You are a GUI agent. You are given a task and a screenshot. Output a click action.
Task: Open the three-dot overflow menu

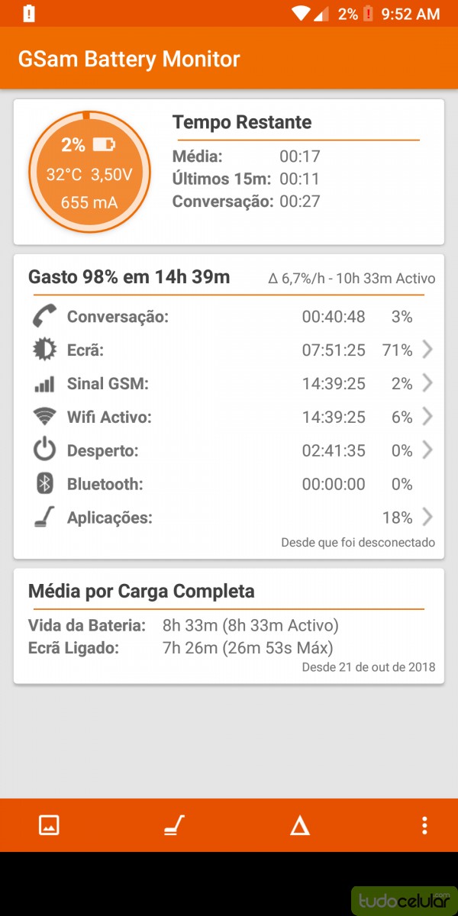click(424, 825)
